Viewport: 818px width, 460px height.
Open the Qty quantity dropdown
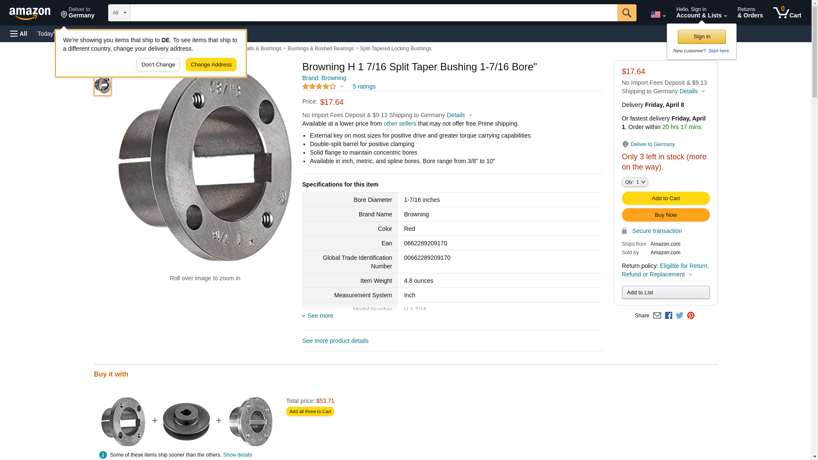(634, 182)
